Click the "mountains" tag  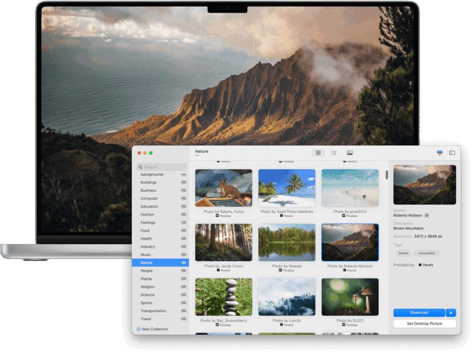tap(426, 253)
